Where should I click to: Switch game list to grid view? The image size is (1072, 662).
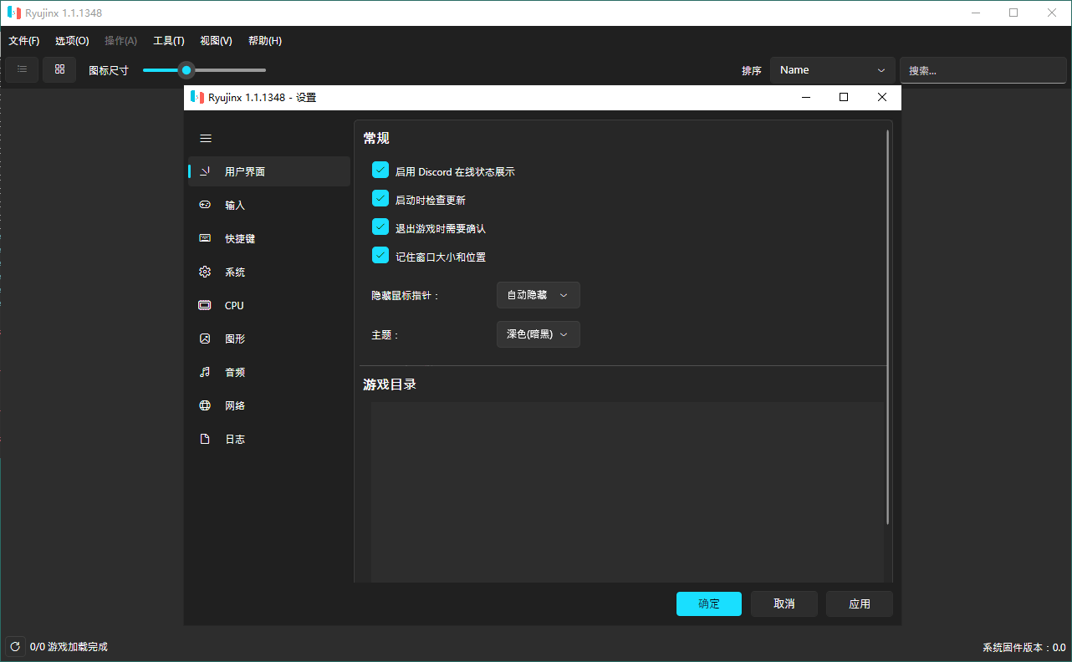point(59,69)
